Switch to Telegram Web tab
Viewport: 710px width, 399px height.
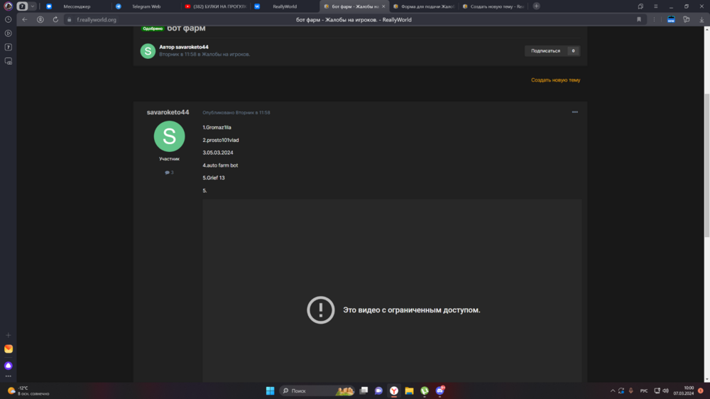[146, 6]
